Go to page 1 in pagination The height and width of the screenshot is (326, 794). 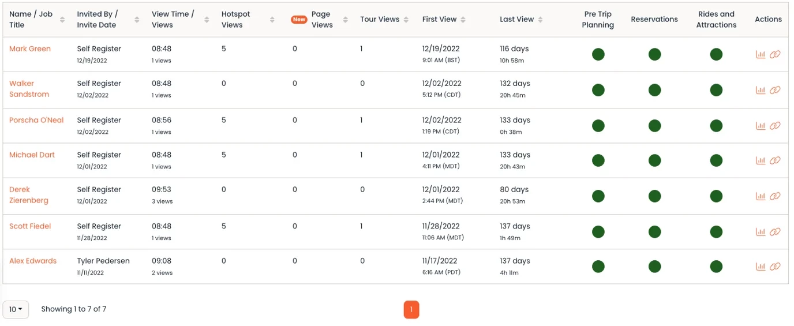(411, 310)
